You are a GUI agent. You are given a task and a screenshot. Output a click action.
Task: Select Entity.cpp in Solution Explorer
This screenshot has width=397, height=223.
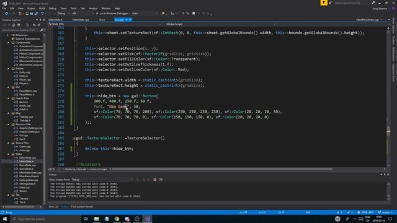point(25,72)
